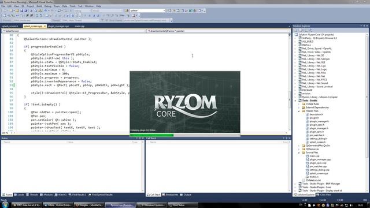Collapse the Header Files folder
370x208 pixels.
click(299, 111)
